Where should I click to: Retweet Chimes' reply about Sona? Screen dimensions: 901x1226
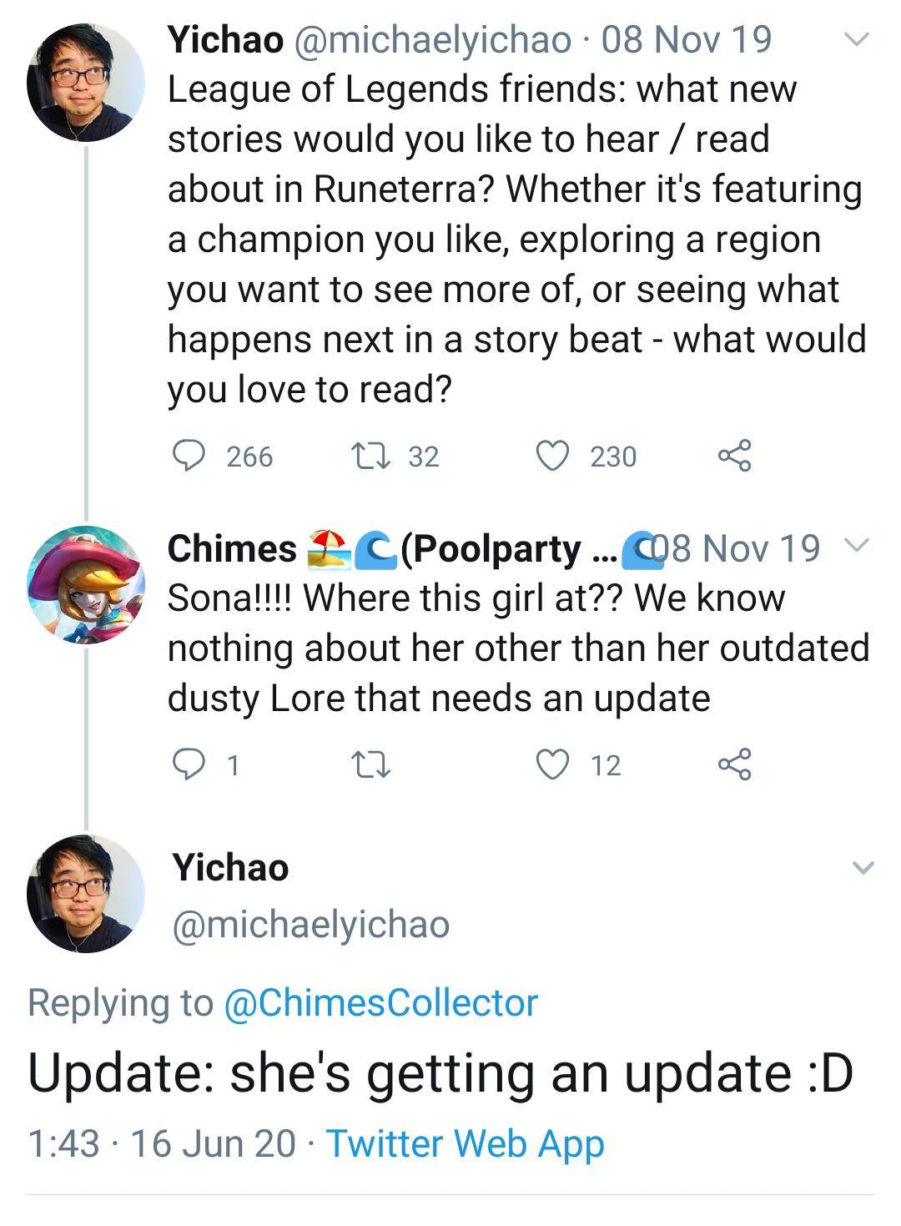click(x=374, y=762)
